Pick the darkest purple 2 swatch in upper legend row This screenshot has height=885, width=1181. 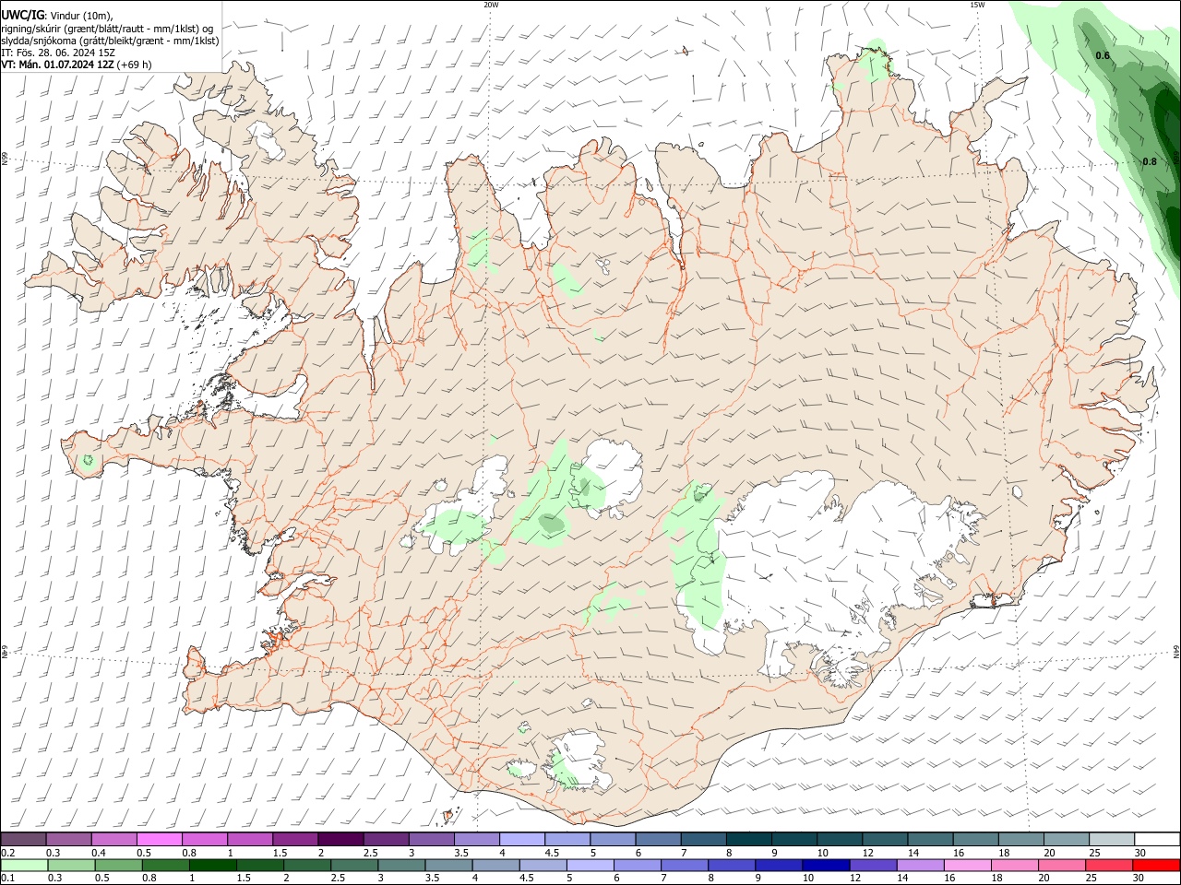coord(340,839)
